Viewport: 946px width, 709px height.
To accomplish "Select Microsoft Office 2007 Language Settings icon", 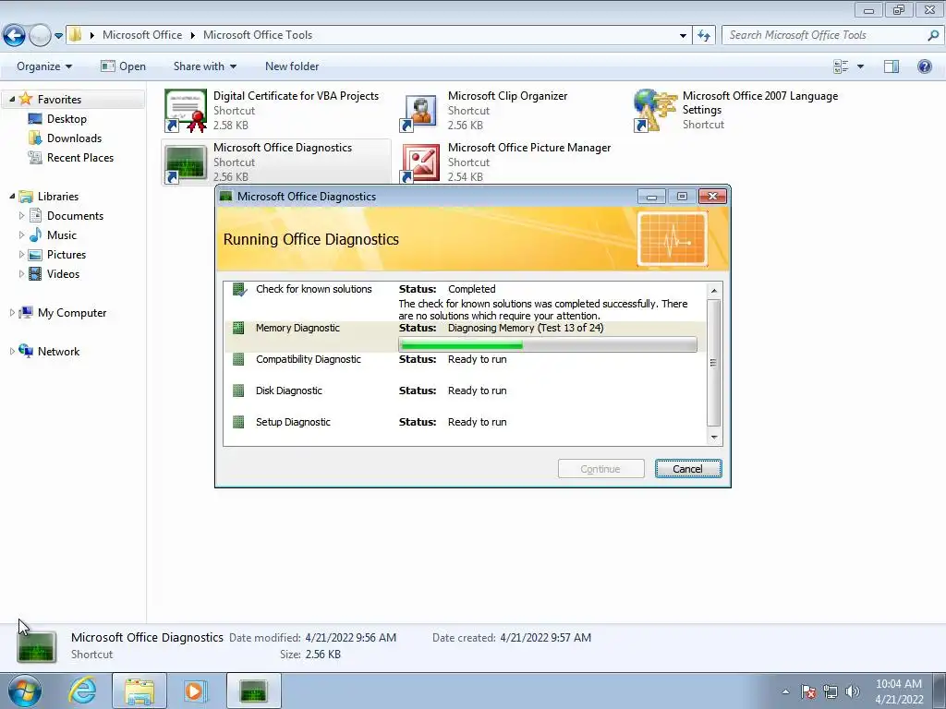I will coord(655,111).
